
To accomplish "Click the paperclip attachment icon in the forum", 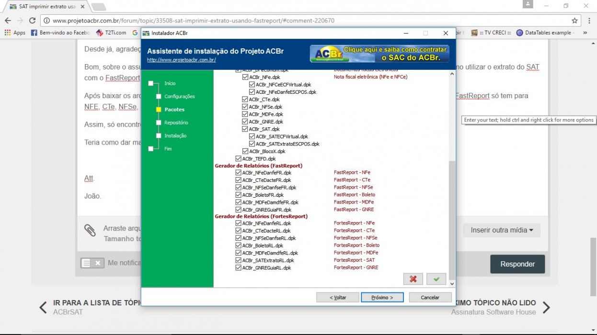I will (90, 230).
